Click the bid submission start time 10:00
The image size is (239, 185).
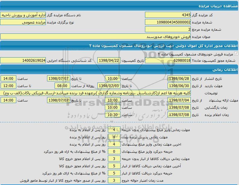(x=113, y=100)
